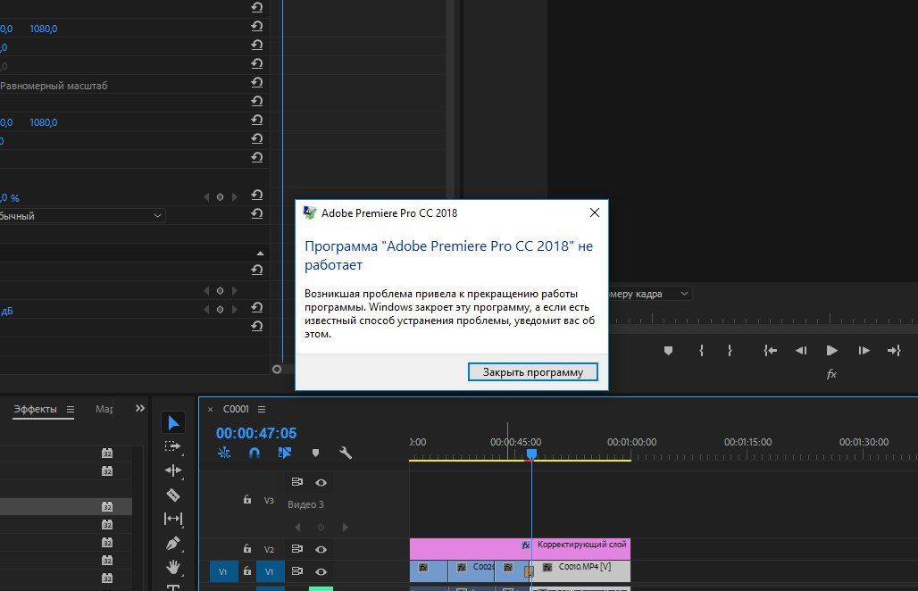
Task: Step forward one frame
Action: point(864,351)
